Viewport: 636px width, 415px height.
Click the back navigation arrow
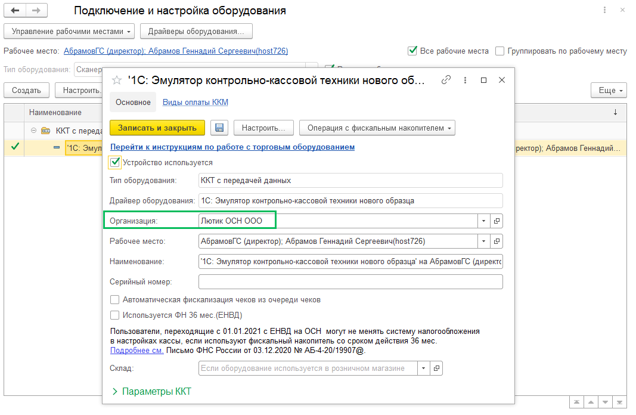(x=15, y=11)
